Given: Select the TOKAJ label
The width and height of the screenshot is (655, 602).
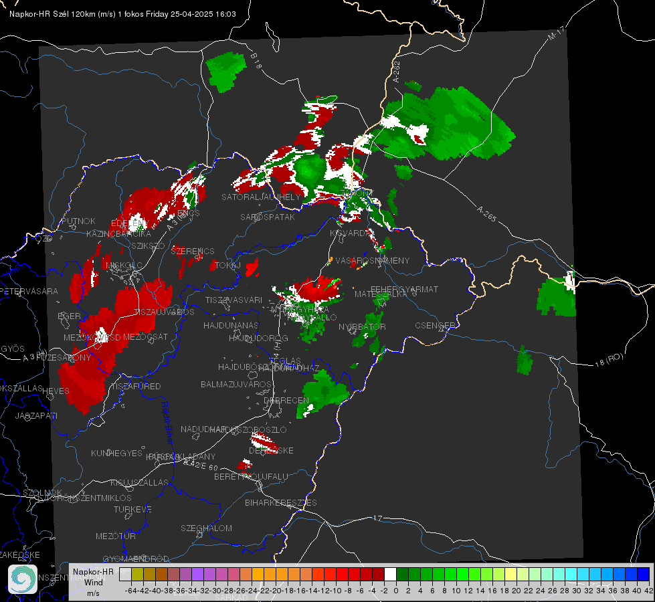Looking at the screenshot, I should pos(227,266).
